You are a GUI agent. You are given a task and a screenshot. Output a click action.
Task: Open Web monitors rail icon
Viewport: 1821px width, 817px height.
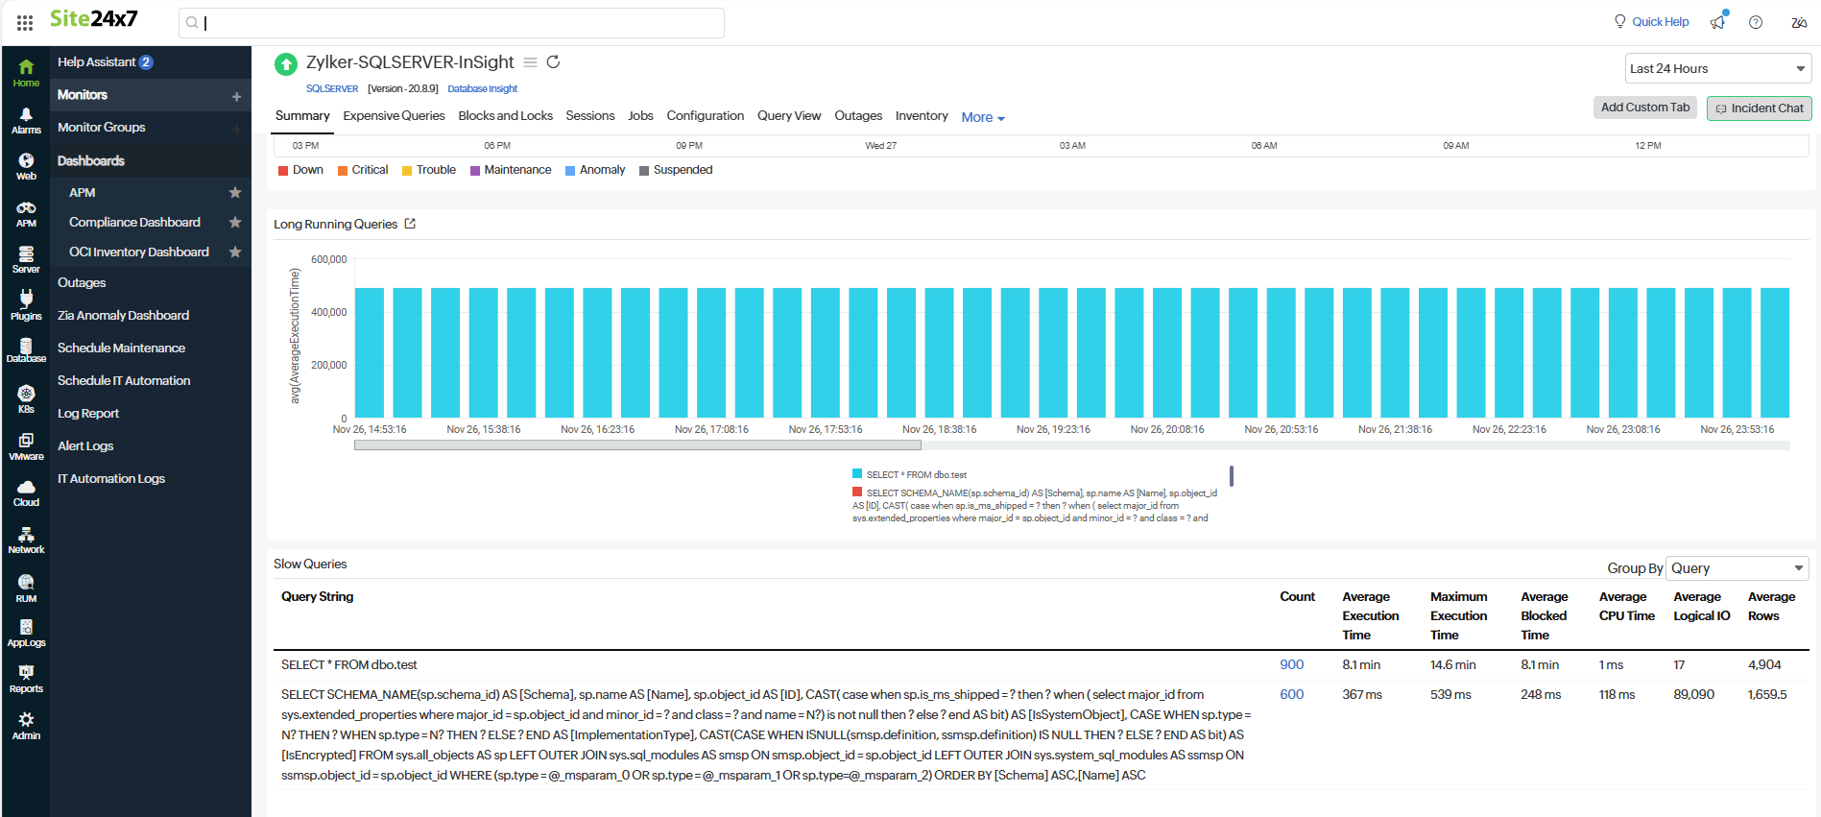(26, 166)
